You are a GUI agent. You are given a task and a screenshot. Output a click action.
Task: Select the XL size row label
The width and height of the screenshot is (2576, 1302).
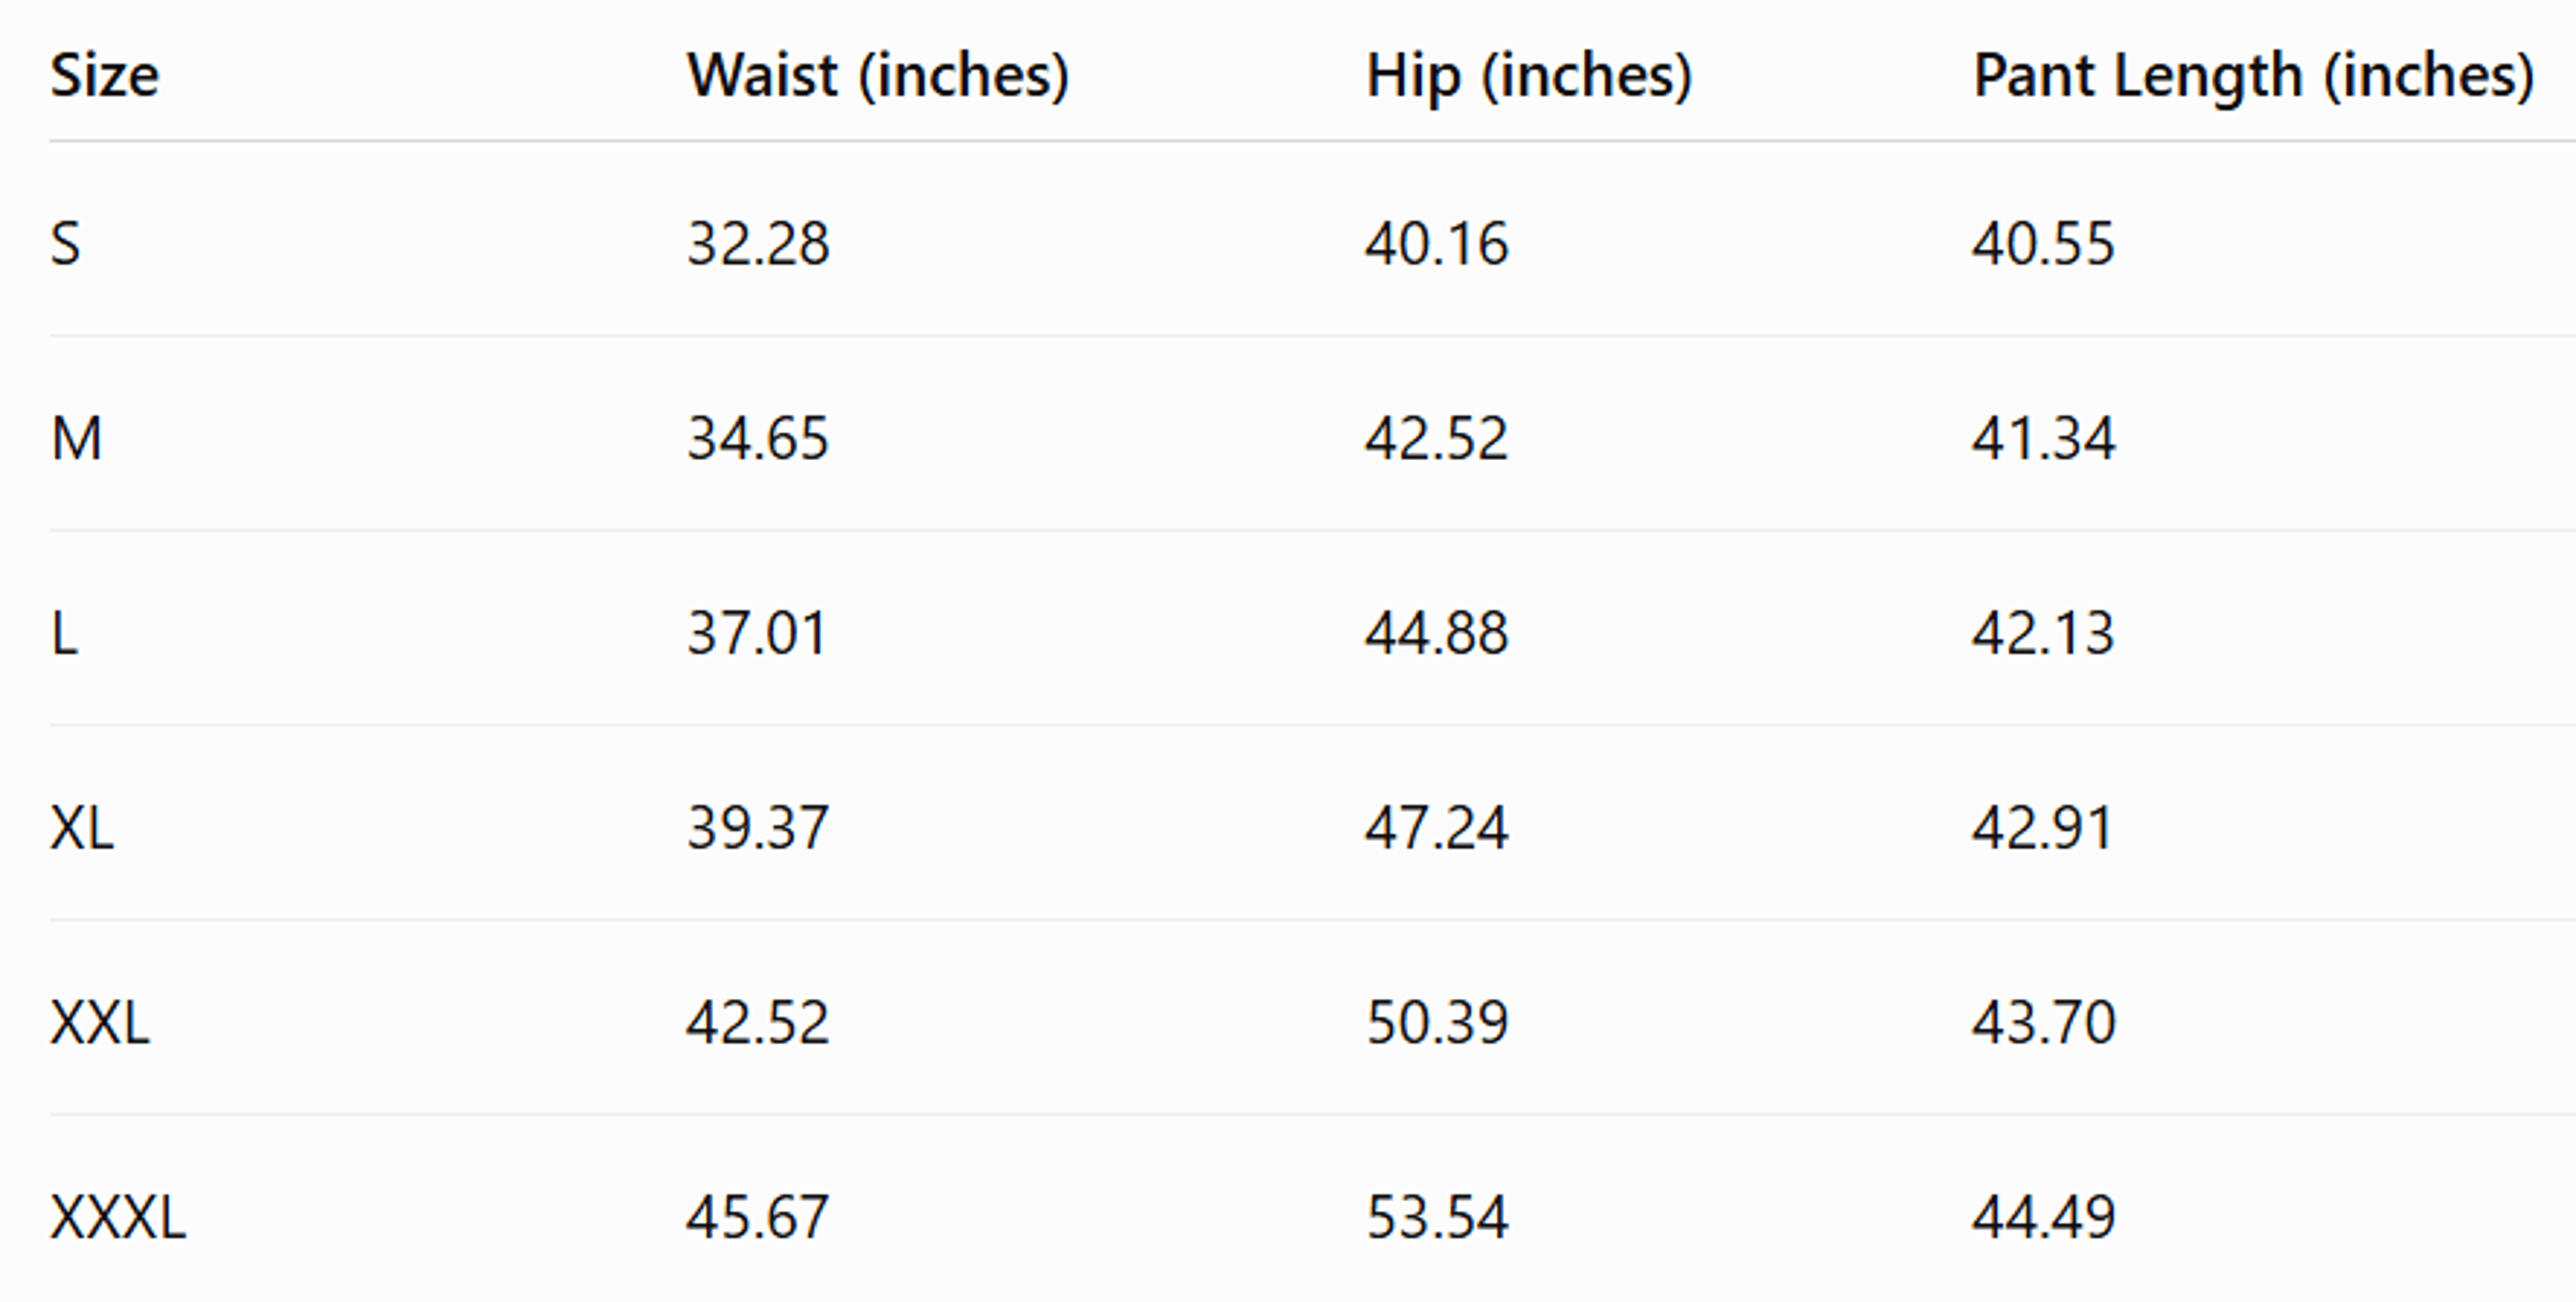82,828
